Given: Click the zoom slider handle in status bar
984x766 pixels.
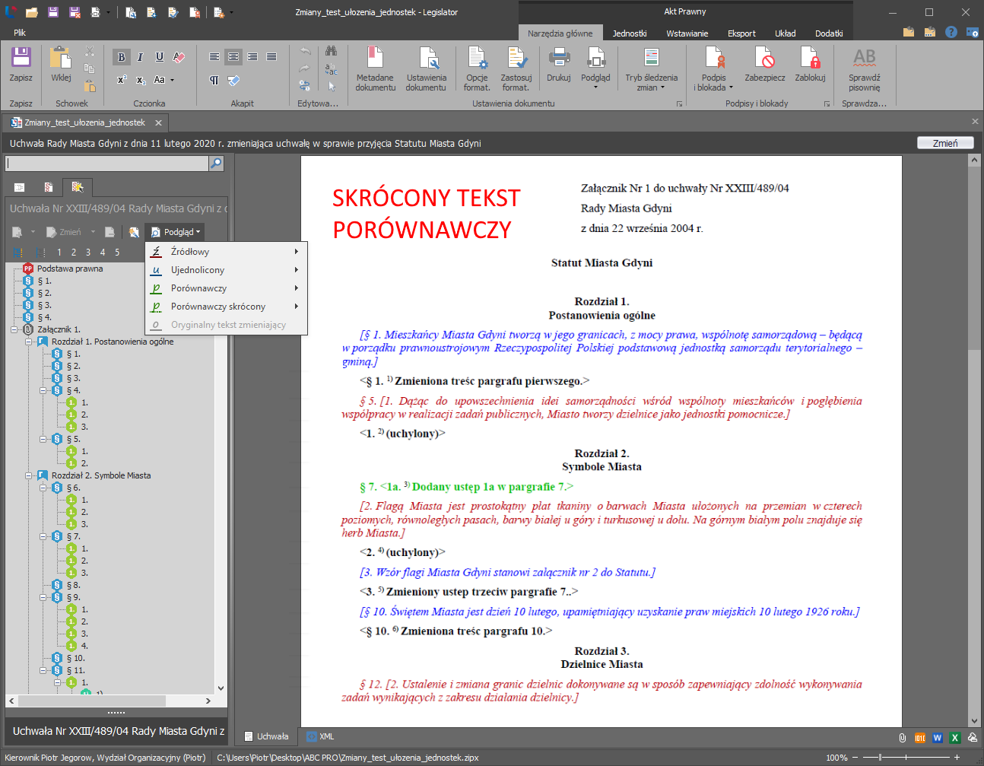Looking at the screenshot, I should pyautogui.click(x=881, y=758).
